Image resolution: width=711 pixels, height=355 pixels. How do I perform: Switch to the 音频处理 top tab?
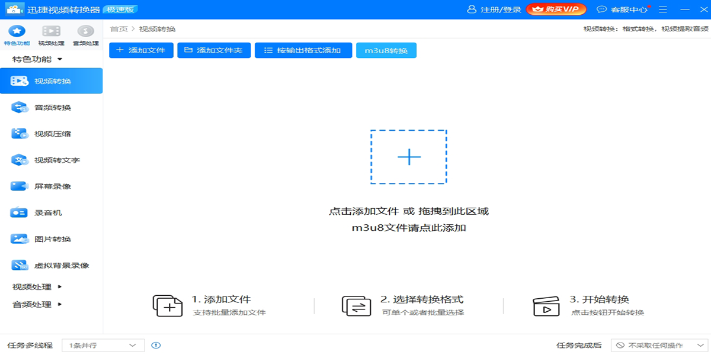(x=85, y=34)
